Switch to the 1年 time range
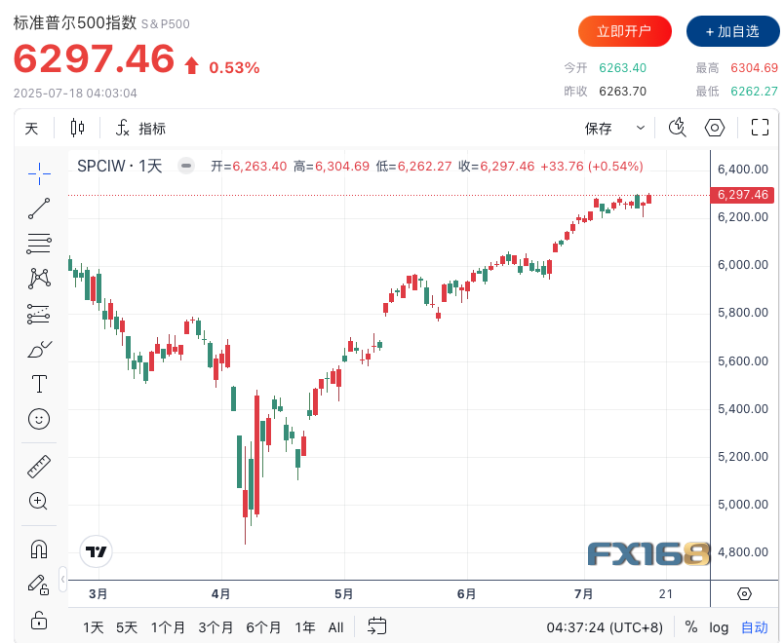This screenshot has width=784, height=643. 304,626
